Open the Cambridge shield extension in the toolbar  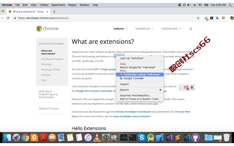pyautogui.click(x=223, y=18)
